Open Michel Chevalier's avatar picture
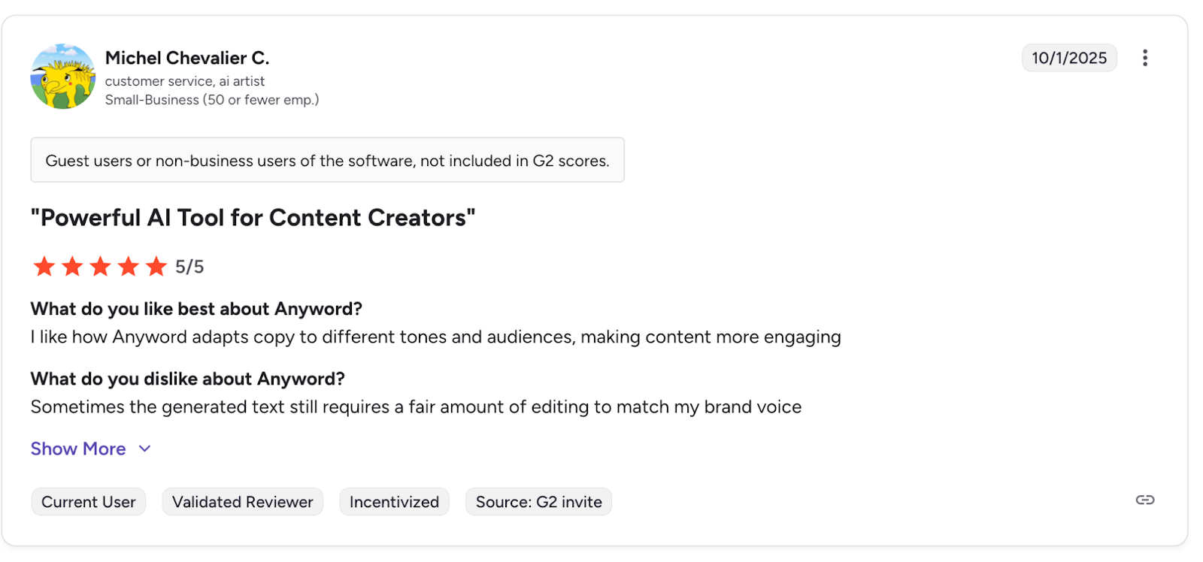Viewport: 1203px width, 562px height. point(63,77)
